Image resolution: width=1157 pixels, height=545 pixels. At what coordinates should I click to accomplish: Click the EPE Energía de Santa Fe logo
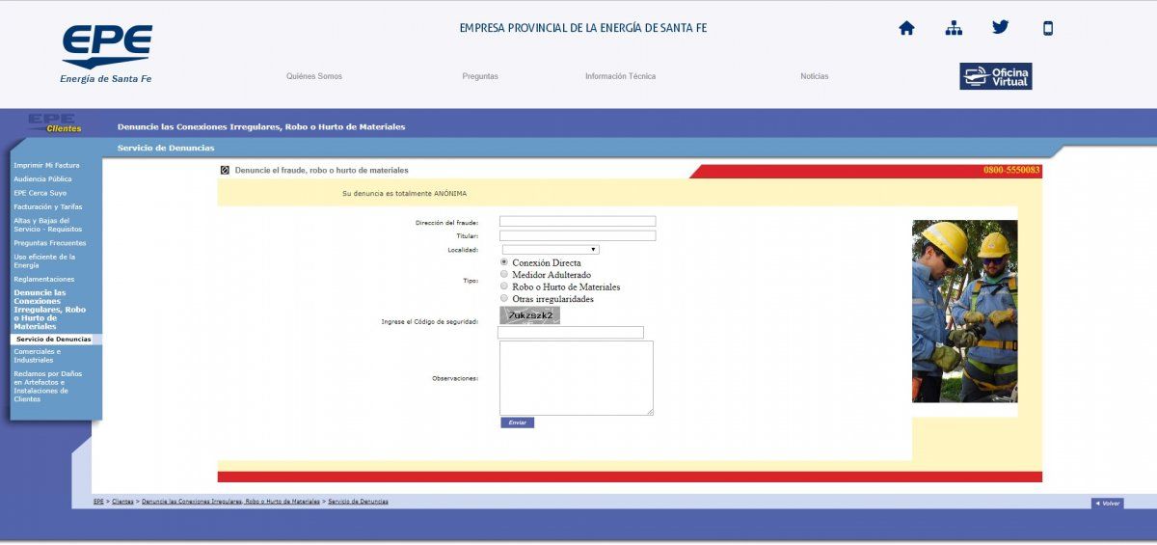coord(106,53)
